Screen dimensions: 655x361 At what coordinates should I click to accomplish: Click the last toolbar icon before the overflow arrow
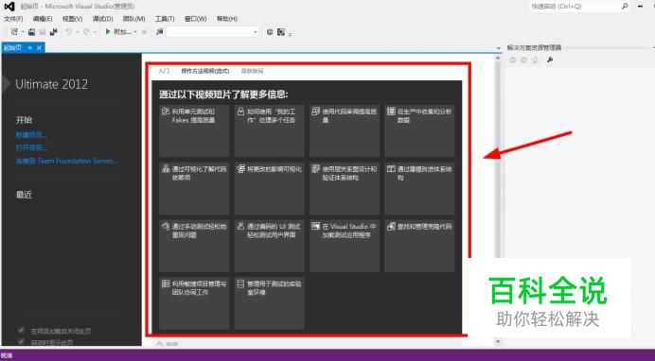281,32
